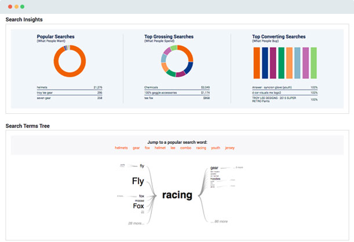The image size is (354, 242).
Task: Click orange segment of Top Grossing donut
Action: [188, 51]
